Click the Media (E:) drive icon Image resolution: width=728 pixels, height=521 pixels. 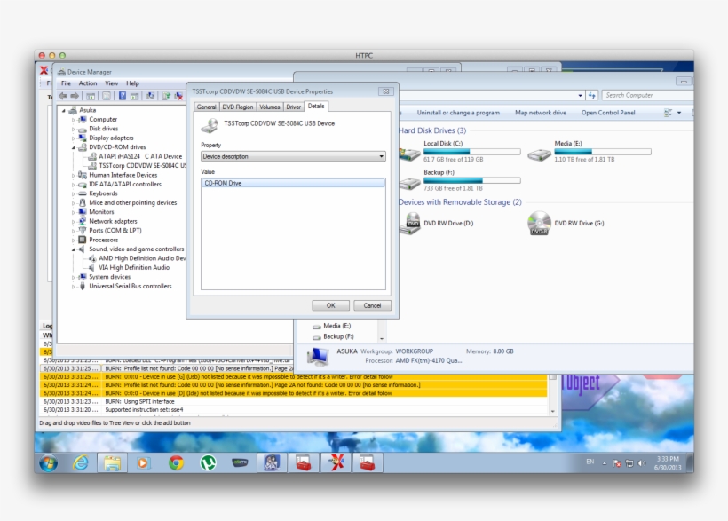[539, 154]
